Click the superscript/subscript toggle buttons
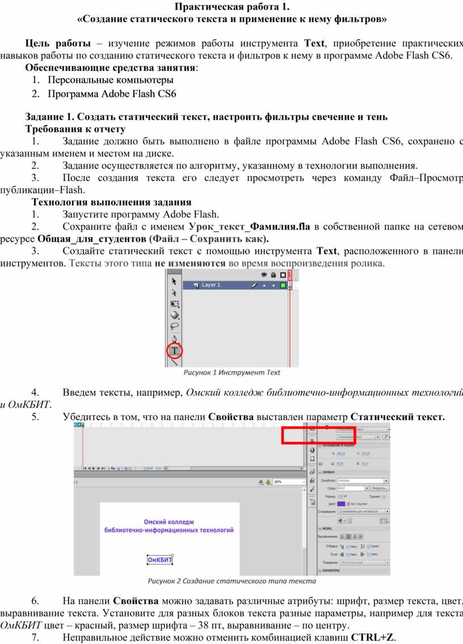 point(384,520)
